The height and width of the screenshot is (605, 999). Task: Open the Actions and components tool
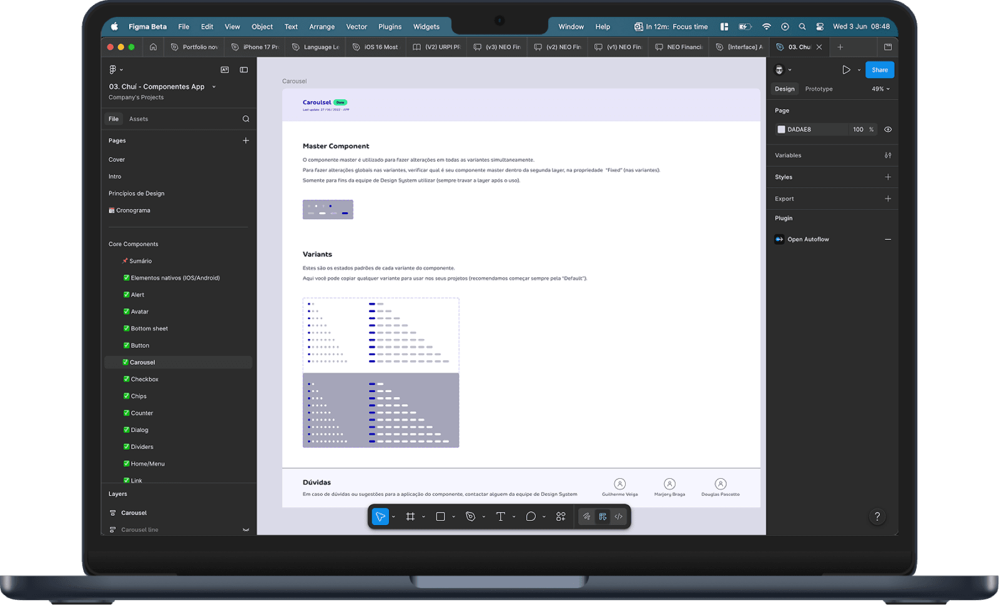click(561, 516)
